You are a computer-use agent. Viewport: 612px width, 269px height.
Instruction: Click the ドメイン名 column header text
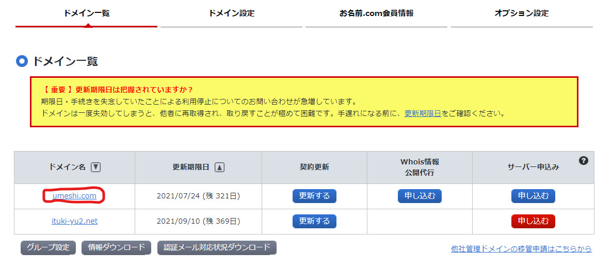click(67, 167)
